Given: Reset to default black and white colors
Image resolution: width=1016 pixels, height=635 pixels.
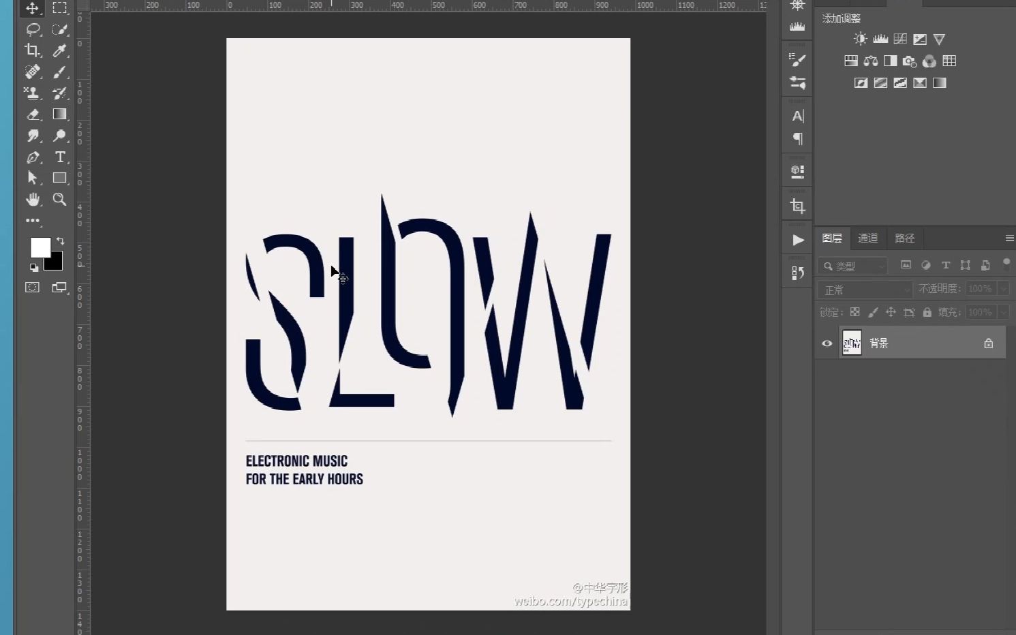Looking at the screenshot, I should pyautogui.click(x=34, y=268).
